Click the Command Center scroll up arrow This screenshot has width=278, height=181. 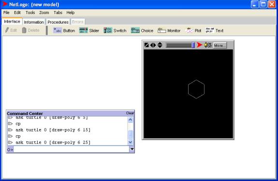pyautogui.click(x=130, y=120)
